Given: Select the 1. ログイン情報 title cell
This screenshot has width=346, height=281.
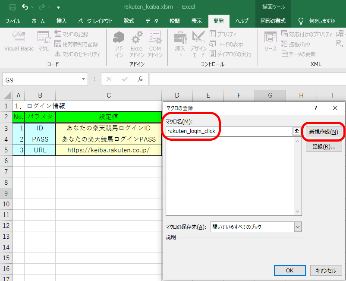Looking at the screenshot, I should tap(40, 106).
